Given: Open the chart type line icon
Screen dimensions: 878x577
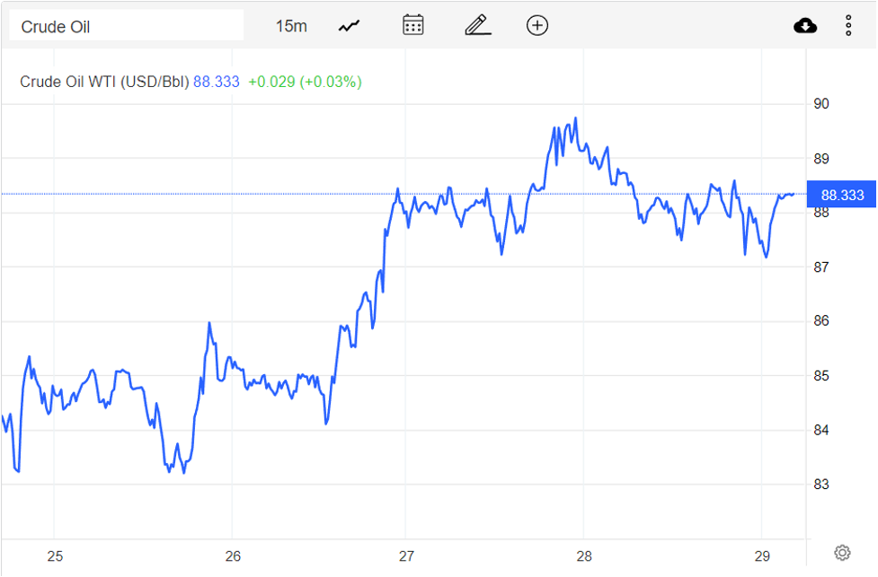Looking at the screenshot, I should (349, 26).
